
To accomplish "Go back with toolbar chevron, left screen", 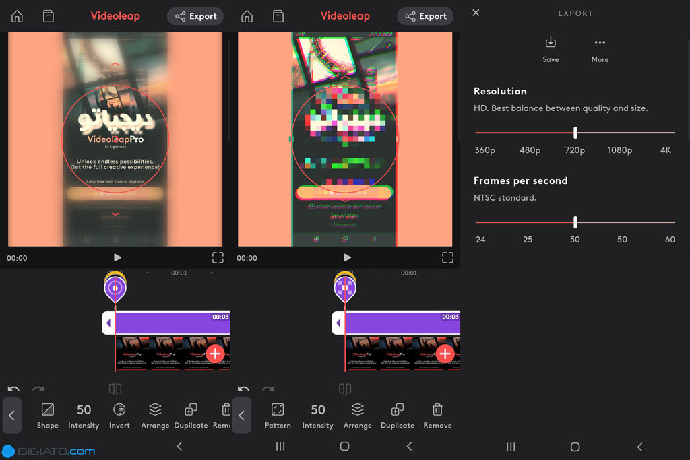I will (12, 416).
